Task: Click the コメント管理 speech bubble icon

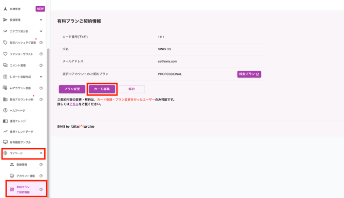Action: click(5, 65)
